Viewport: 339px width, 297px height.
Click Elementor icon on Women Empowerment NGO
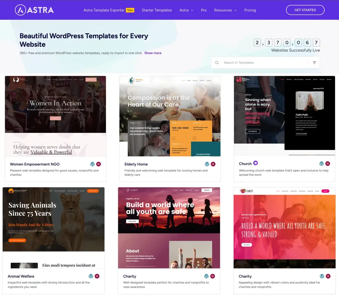point(99,164)
